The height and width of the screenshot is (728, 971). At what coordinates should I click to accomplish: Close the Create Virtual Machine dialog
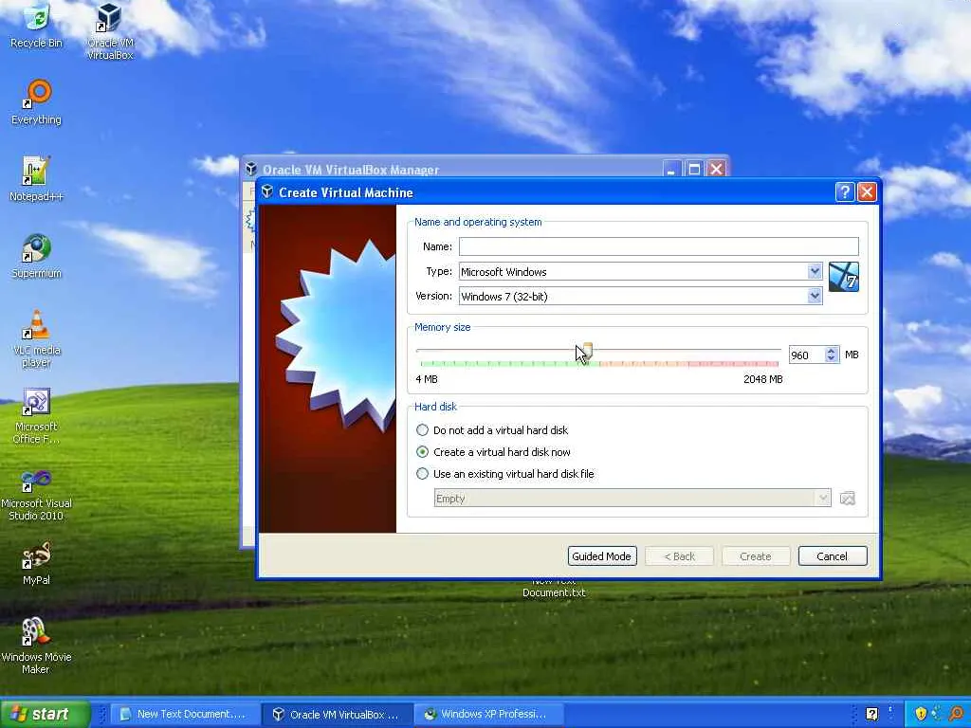[x=867, y=191]
